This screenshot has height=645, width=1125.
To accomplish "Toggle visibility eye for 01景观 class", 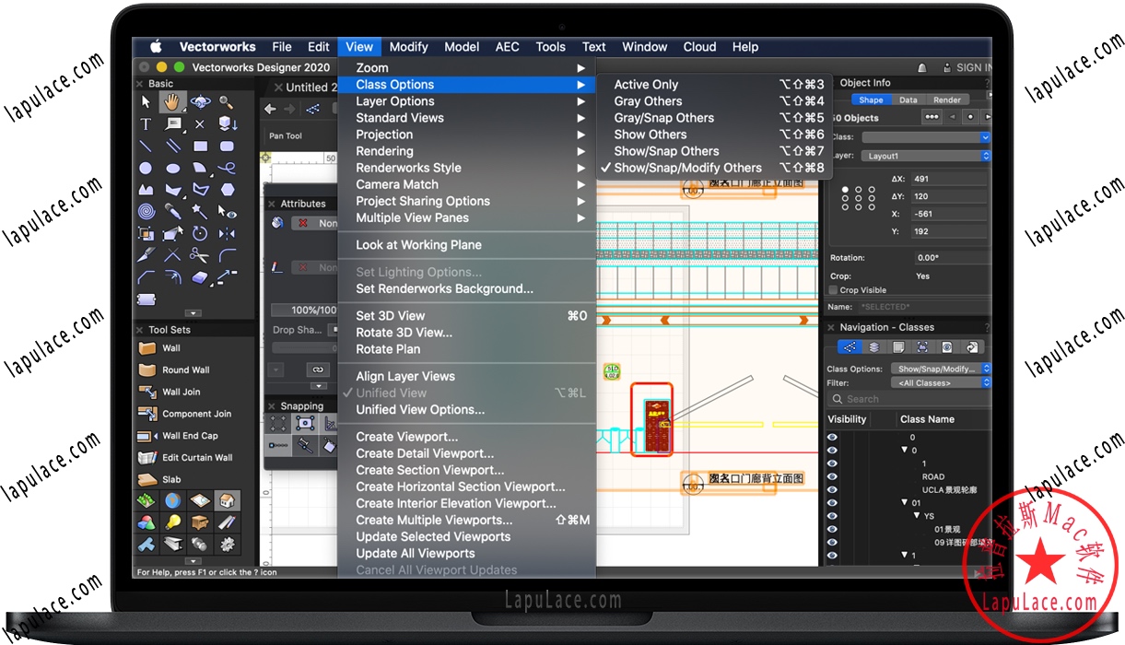I will click(x=833, y=530).
